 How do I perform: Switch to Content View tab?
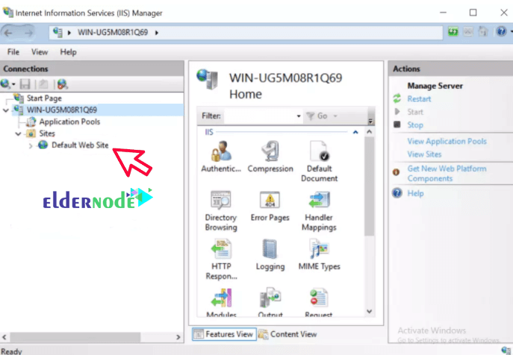point(287,334)
